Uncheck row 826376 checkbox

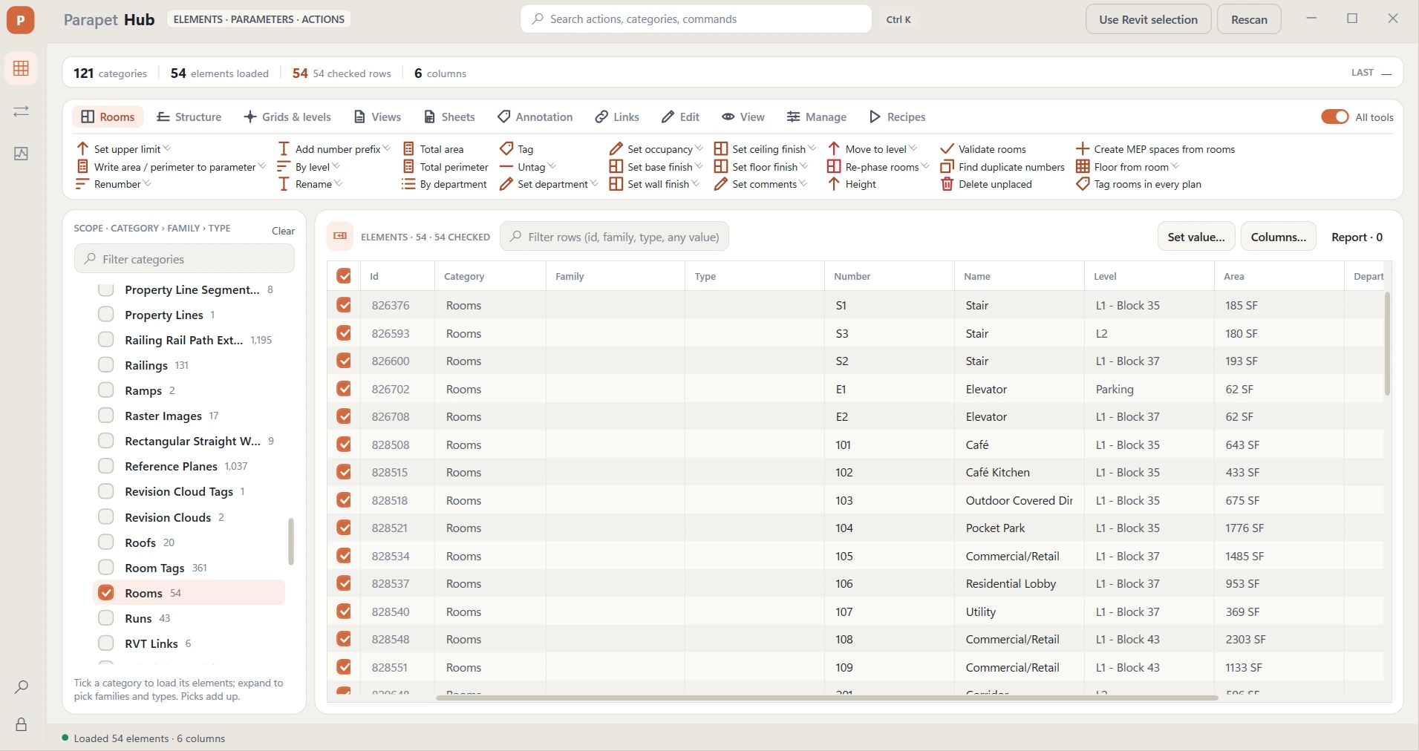pyautogui.click(x=344, y=305)
